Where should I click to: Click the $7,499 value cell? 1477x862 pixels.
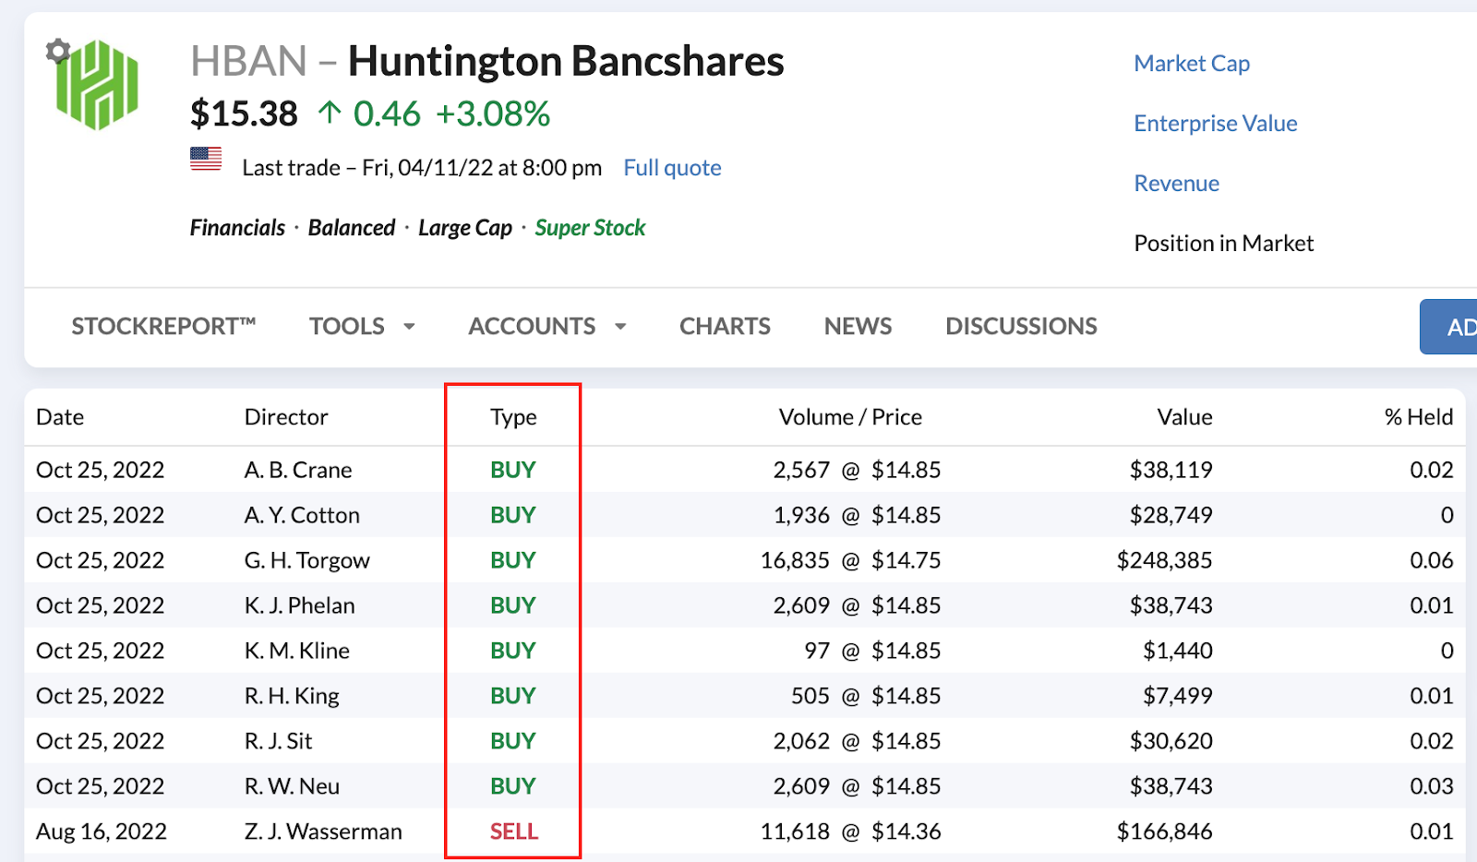(x=1178, y=697)
